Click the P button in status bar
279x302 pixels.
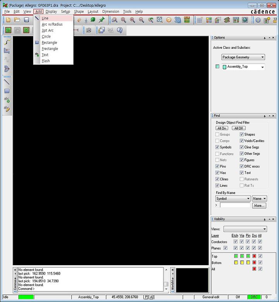pos(146,297)
